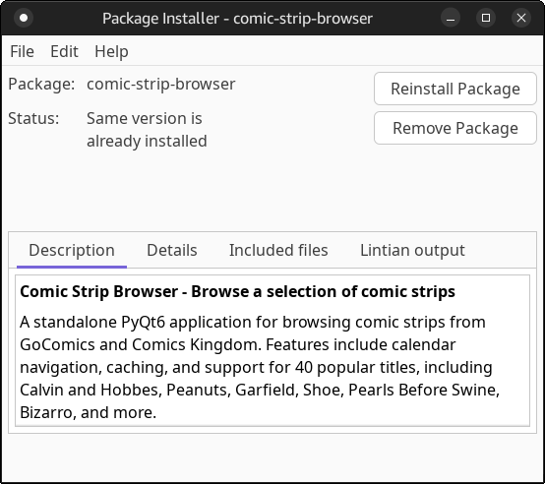
Task: Click the Remove Package button
Action: 455,128
